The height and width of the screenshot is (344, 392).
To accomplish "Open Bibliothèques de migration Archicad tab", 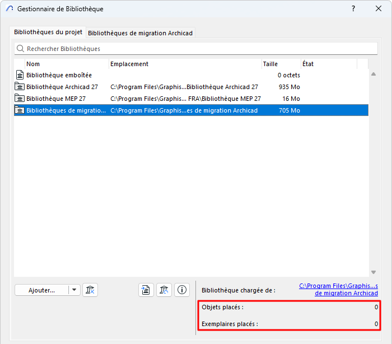I will pos(140,33).
